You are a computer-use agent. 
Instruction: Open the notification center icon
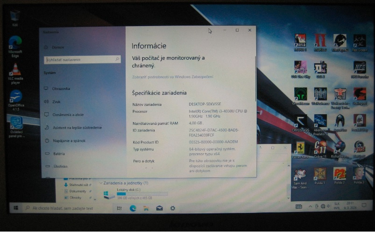pos(364,205)
